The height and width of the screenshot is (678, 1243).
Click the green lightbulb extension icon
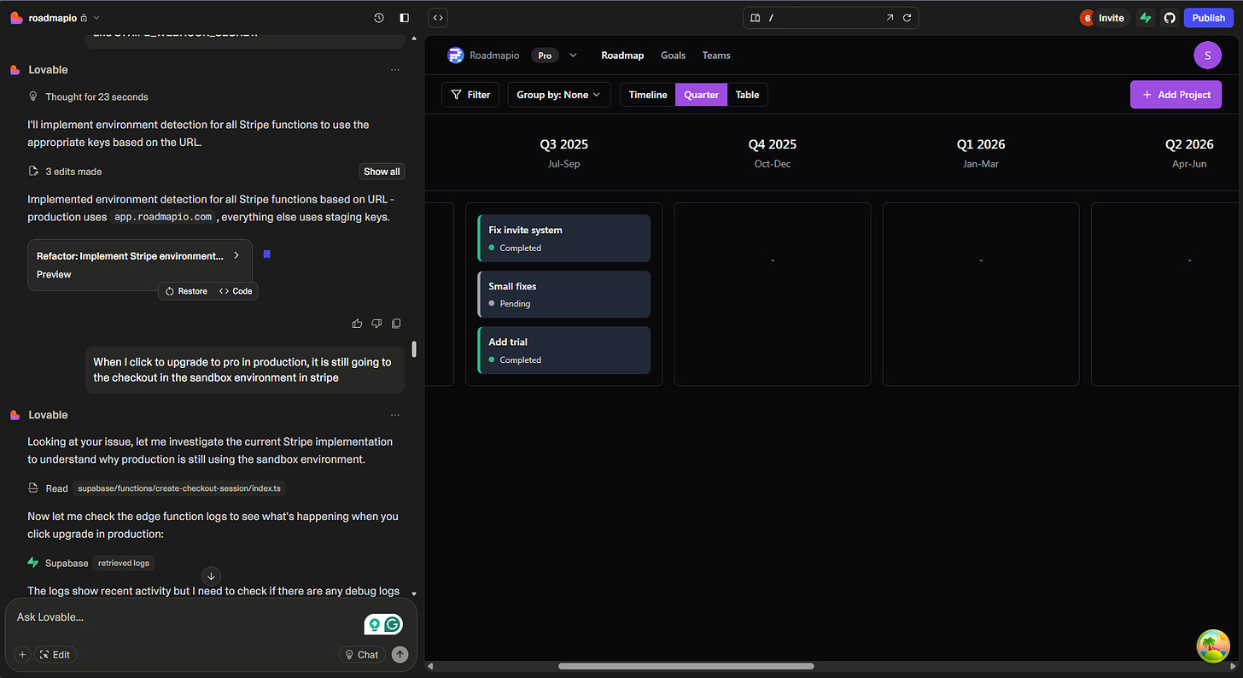[373, 625]
